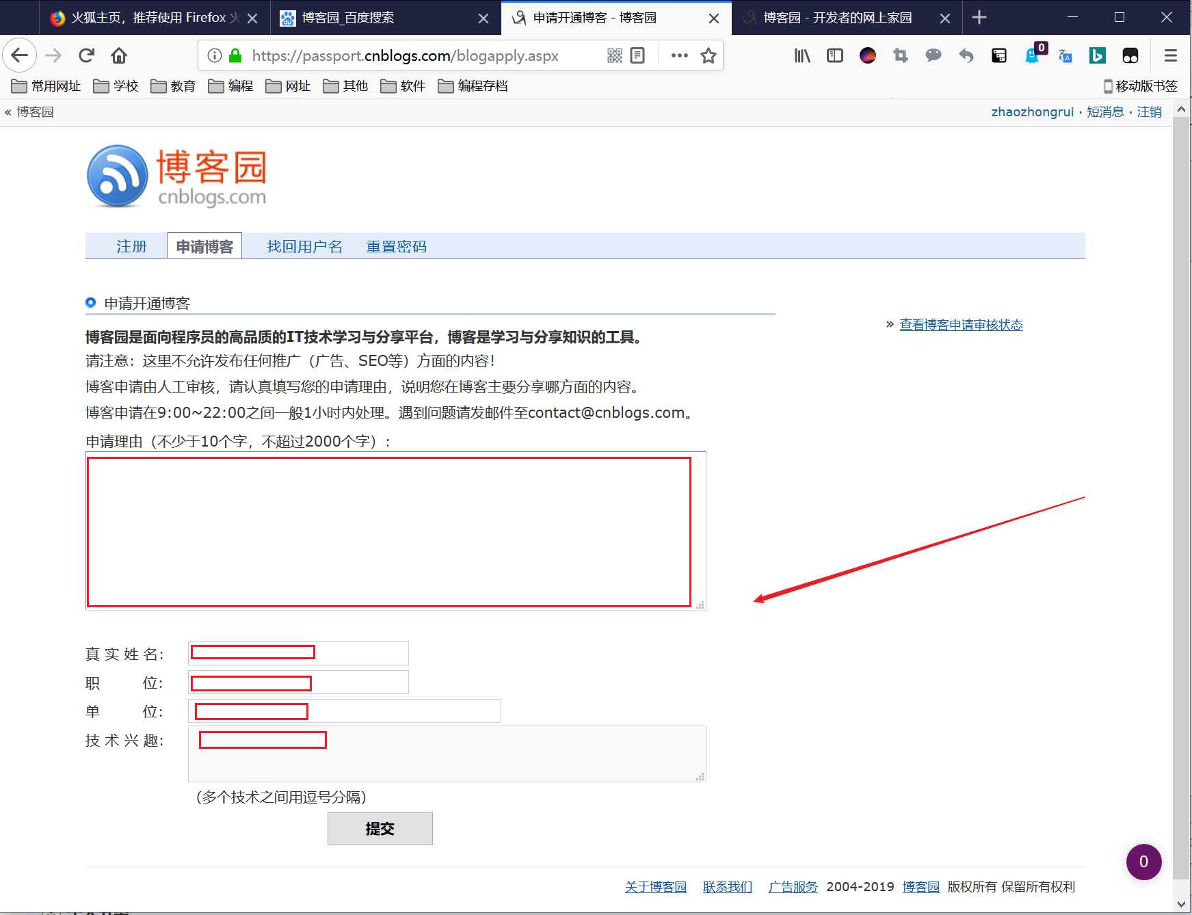Open the 找回用户名 page tab
Screen dimensions: 1192x915
(x=304, y=247)
